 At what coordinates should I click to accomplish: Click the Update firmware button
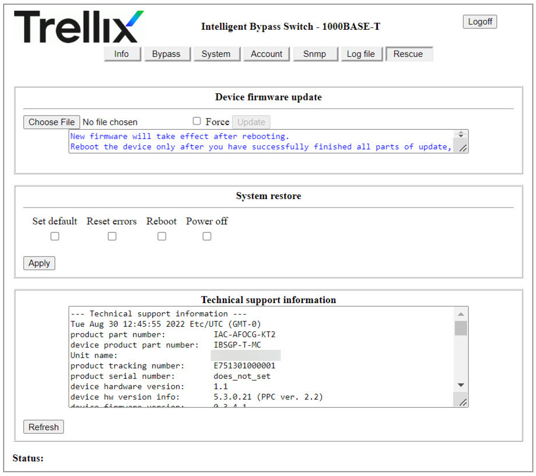pos(251,122)
